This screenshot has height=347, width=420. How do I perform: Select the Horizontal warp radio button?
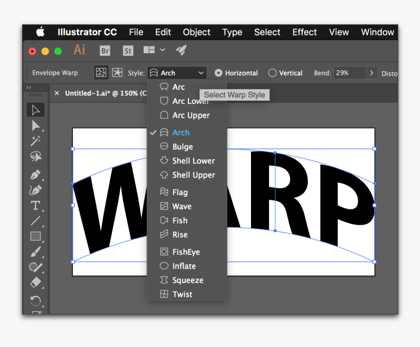218,73
